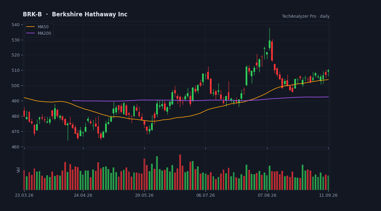Click the orange MA50 legend line swatch

point(30,27)
